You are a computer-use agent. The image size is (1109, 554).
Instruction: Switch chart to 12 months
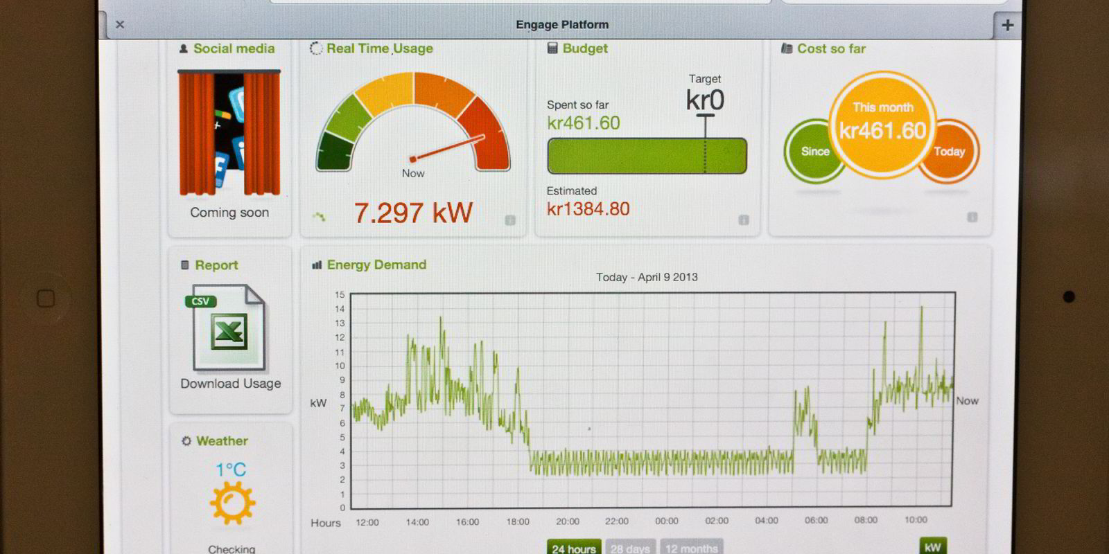click(x=692, y=547)
